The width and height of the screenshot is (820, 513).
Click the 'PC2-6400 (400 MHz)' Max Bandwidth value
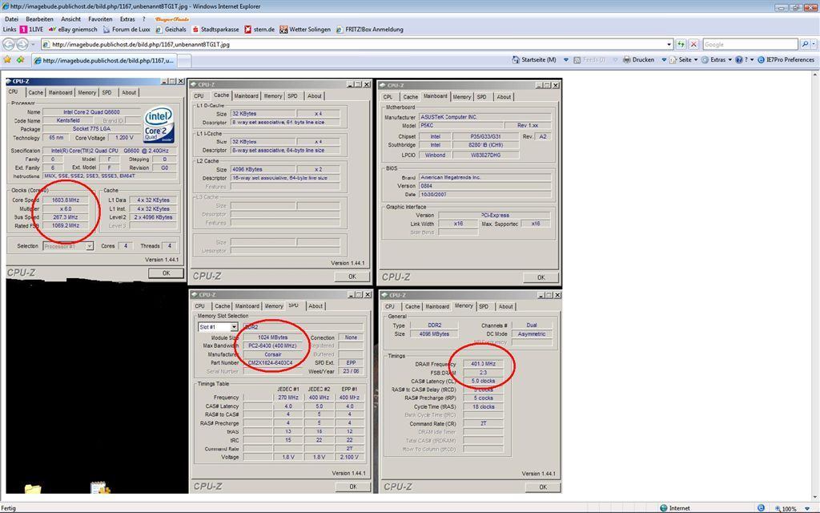click(272, 346)
